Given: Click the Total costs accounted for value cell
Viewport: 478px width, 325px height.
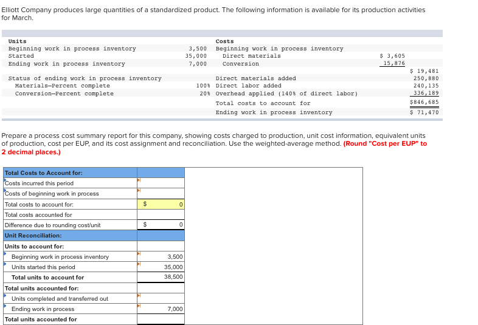Looking at the screenshot, I should tap(161, 214).
